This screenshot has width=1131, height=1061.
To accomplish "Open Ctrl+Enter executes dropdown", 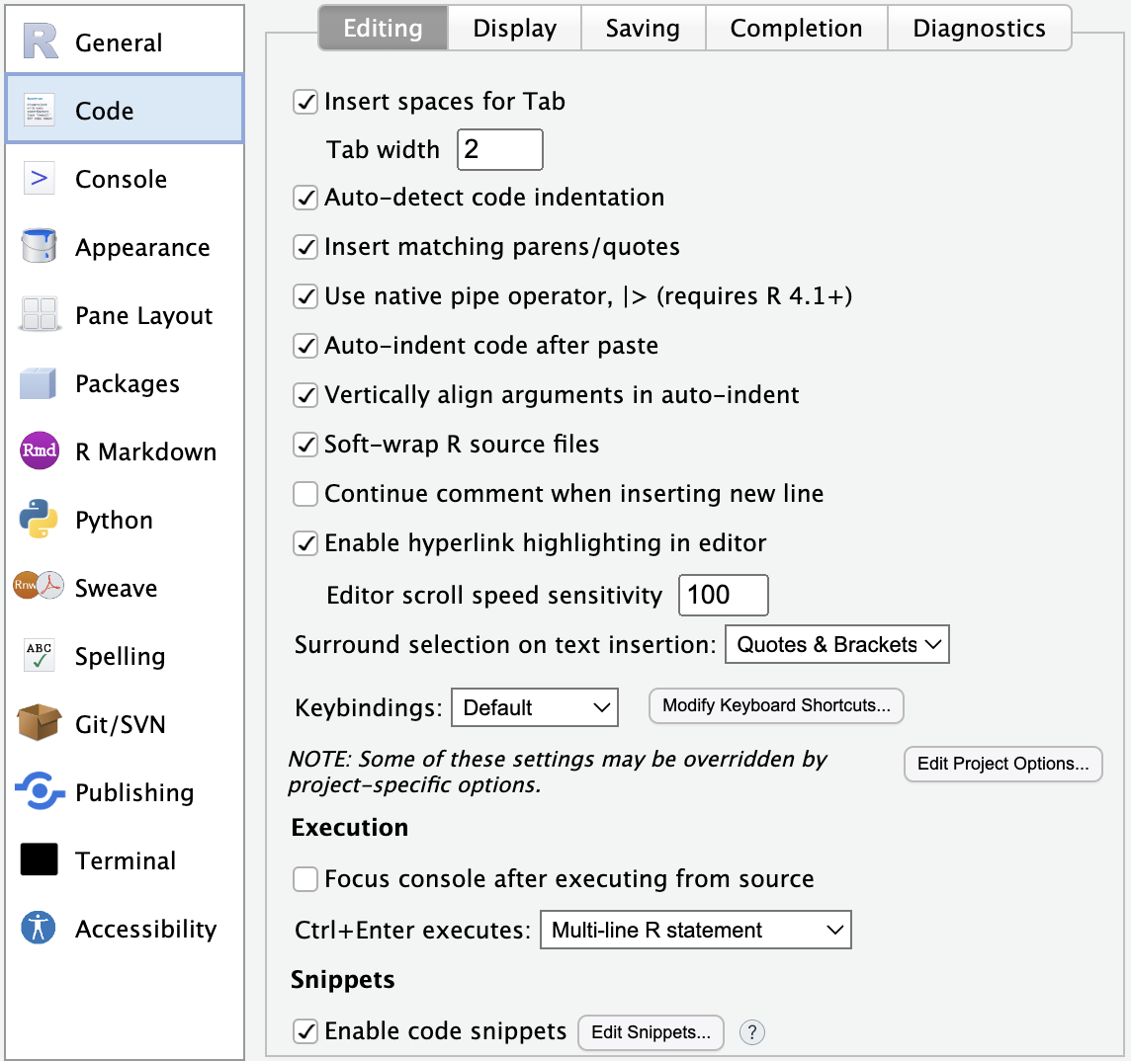I will pos(695,930).
